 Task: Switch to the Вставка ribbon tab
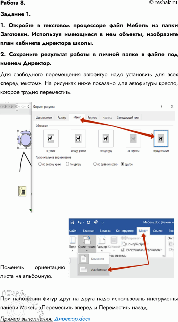pyautogui.click(x=105, y=231)
